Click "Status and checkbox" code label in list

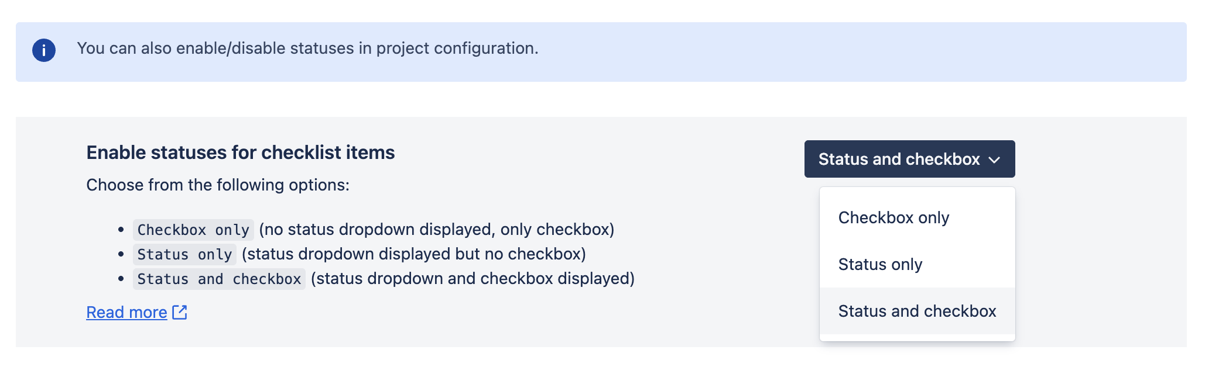pos(219,279)
